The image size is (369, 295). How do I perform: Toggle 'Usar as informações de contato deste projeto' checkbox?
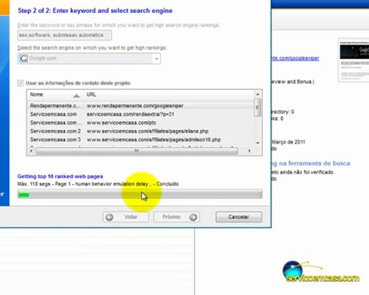20,83
